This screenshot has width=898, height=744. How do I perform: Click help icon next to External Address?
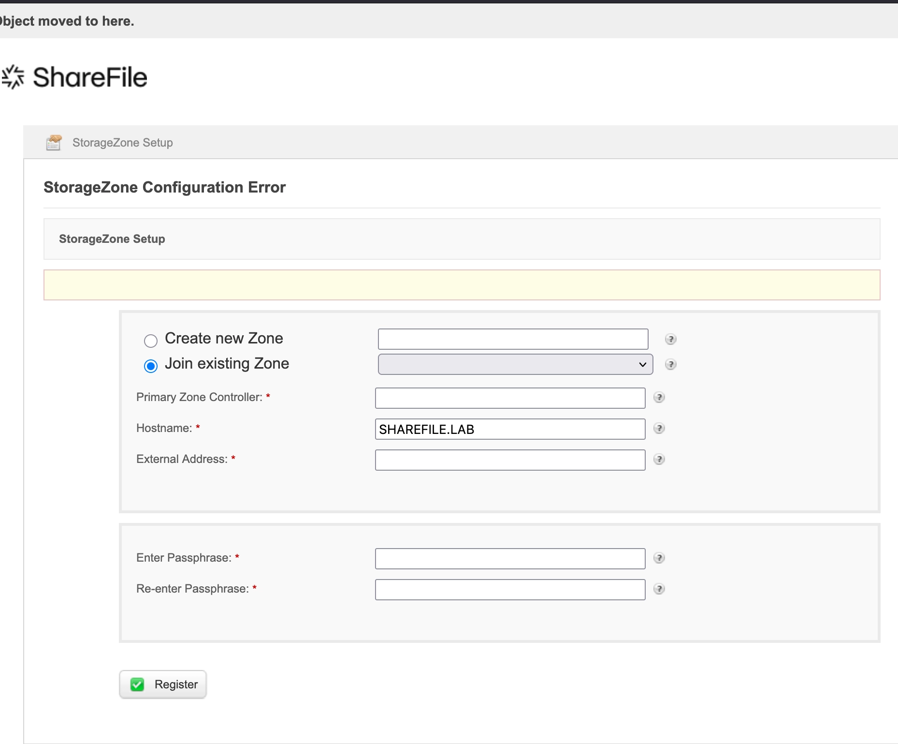pyautogui.click(x=659, y=459)
